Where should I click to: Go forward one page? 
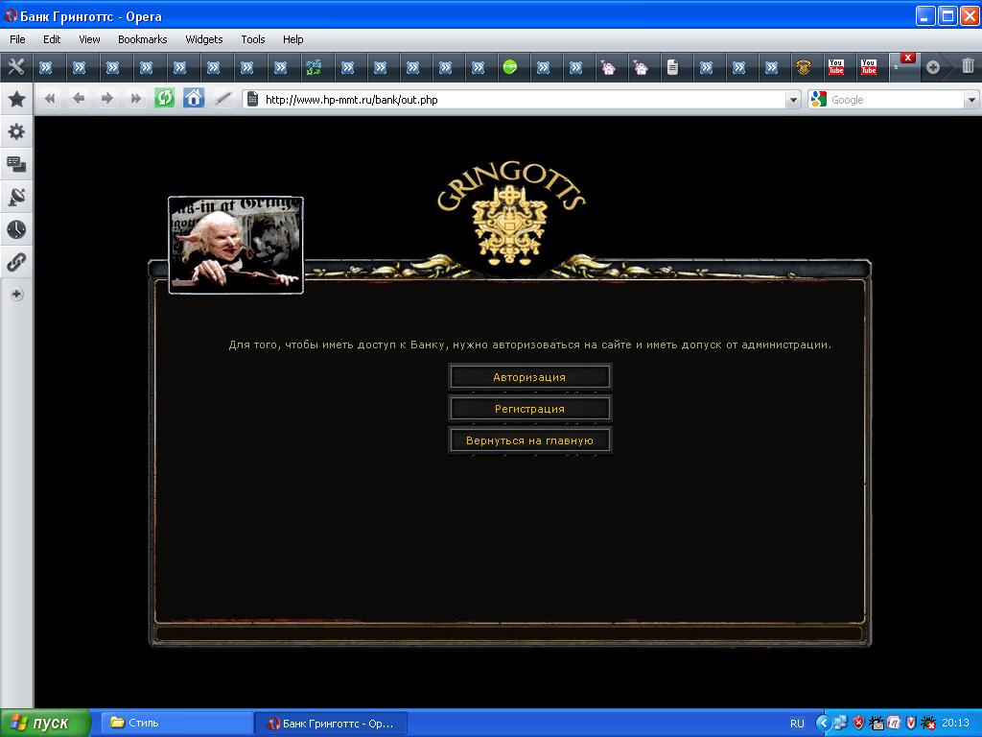tap(107, 99)
